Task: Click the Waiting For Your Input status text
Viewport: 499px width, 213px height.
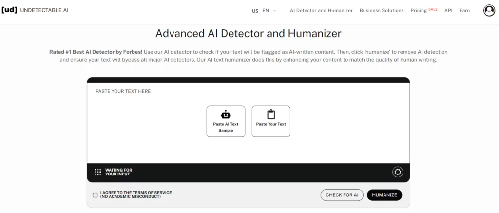Action: 118,172
